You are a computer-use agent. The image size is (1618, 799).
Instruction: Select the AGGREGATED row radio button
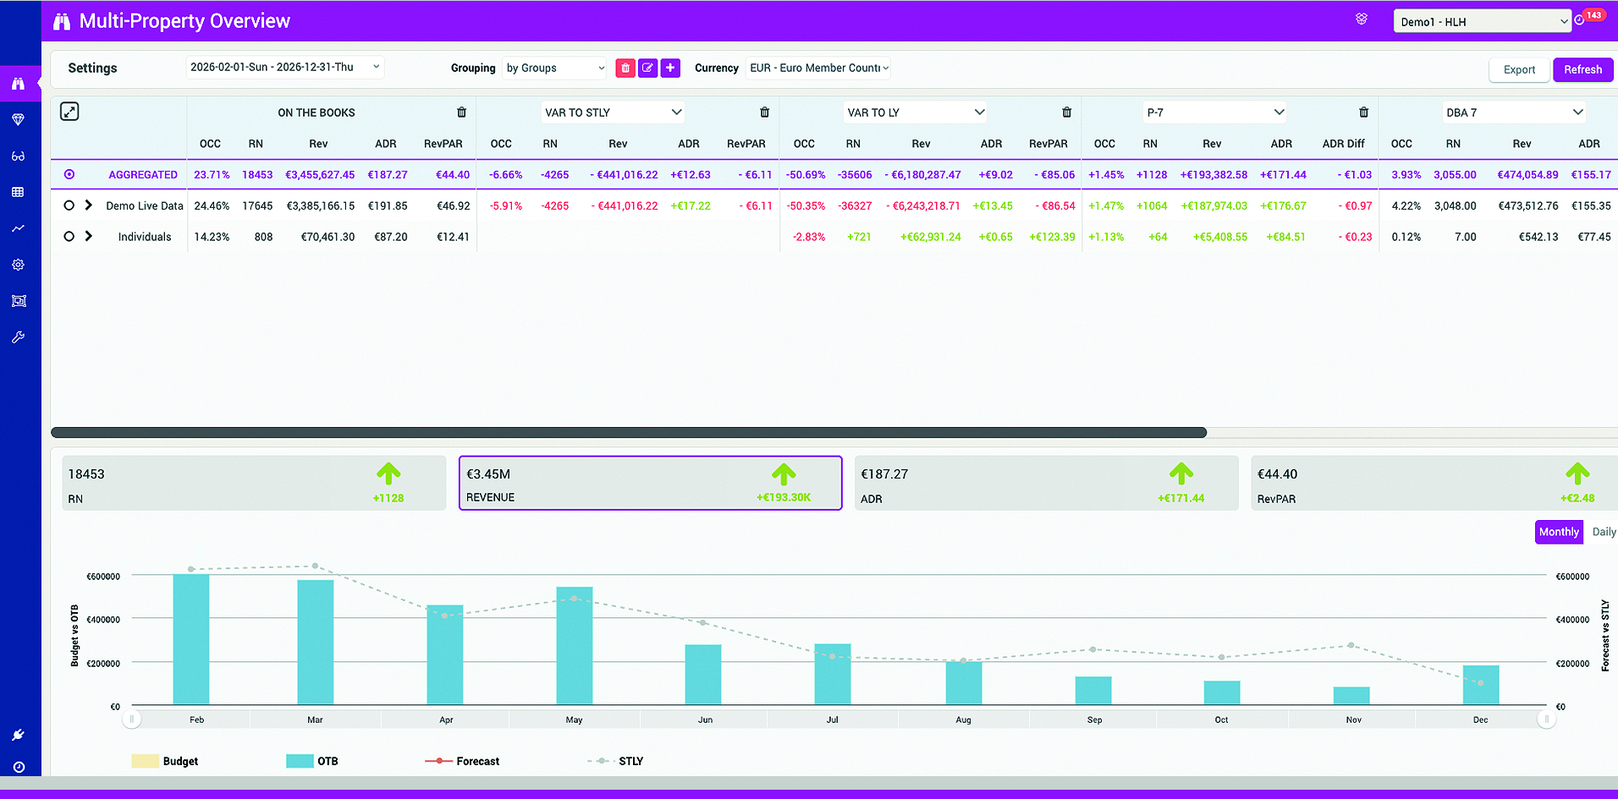(69, 175)
